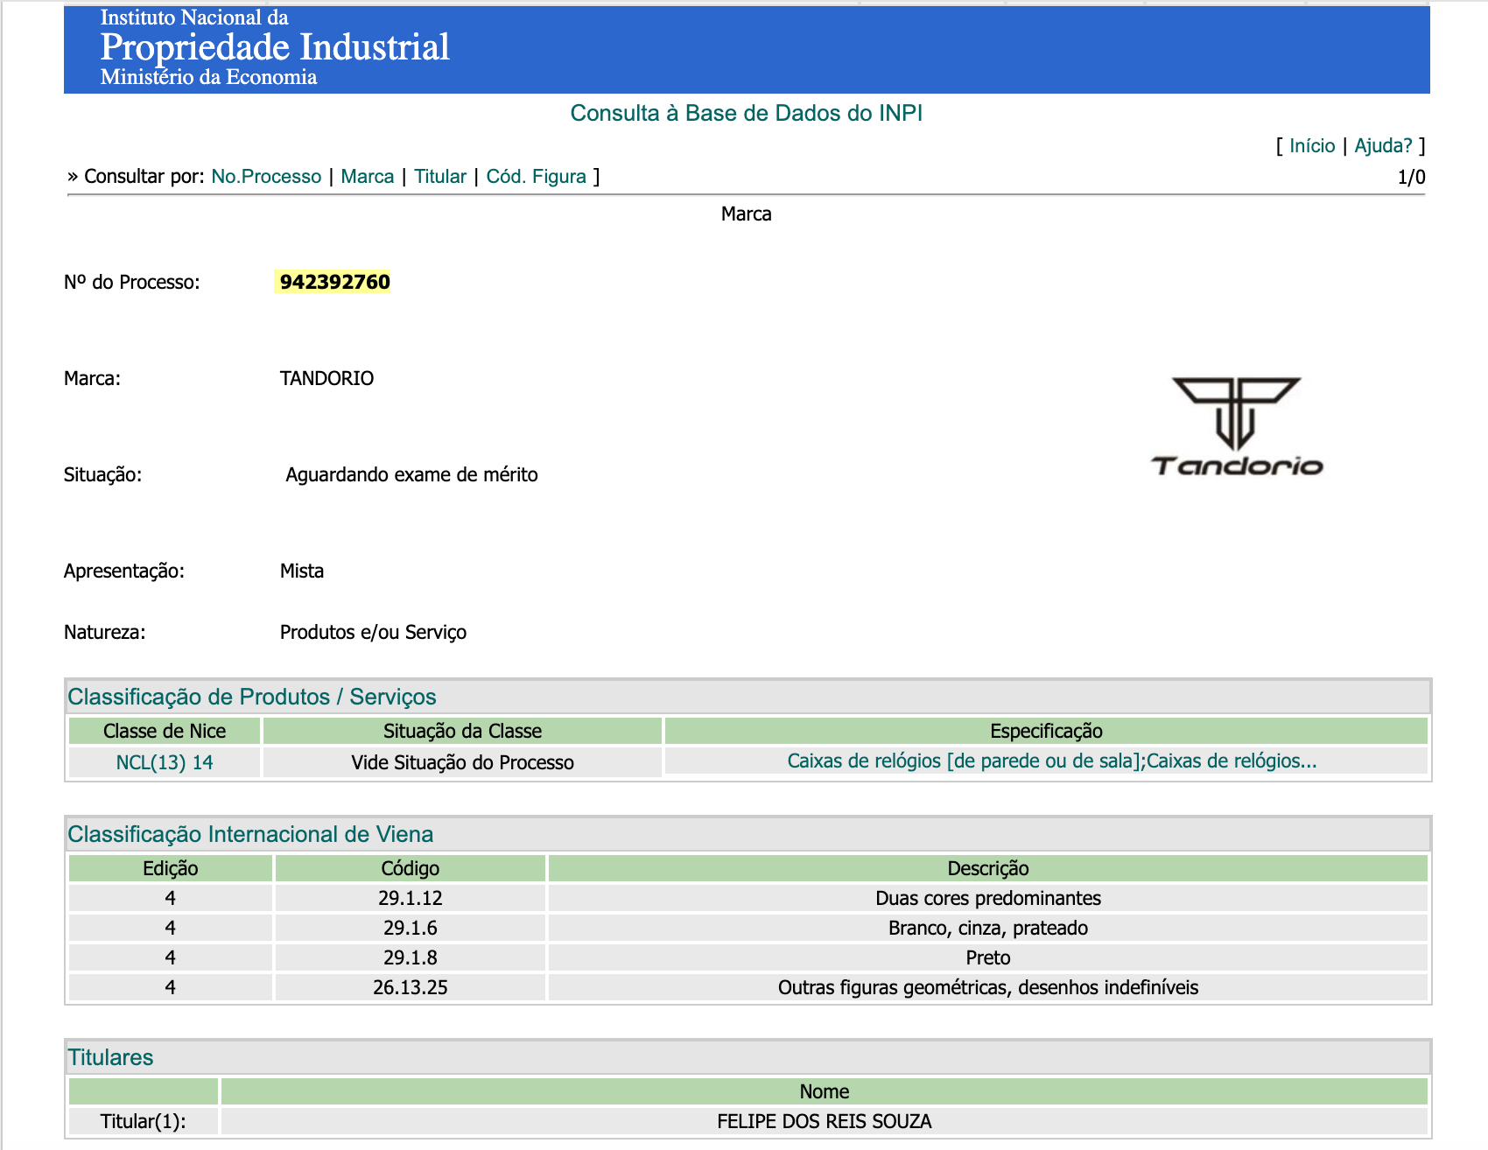This screenshot has width=1488, height=1150.
Task: Search by No.Processo link
Action: tap(266, 177)
